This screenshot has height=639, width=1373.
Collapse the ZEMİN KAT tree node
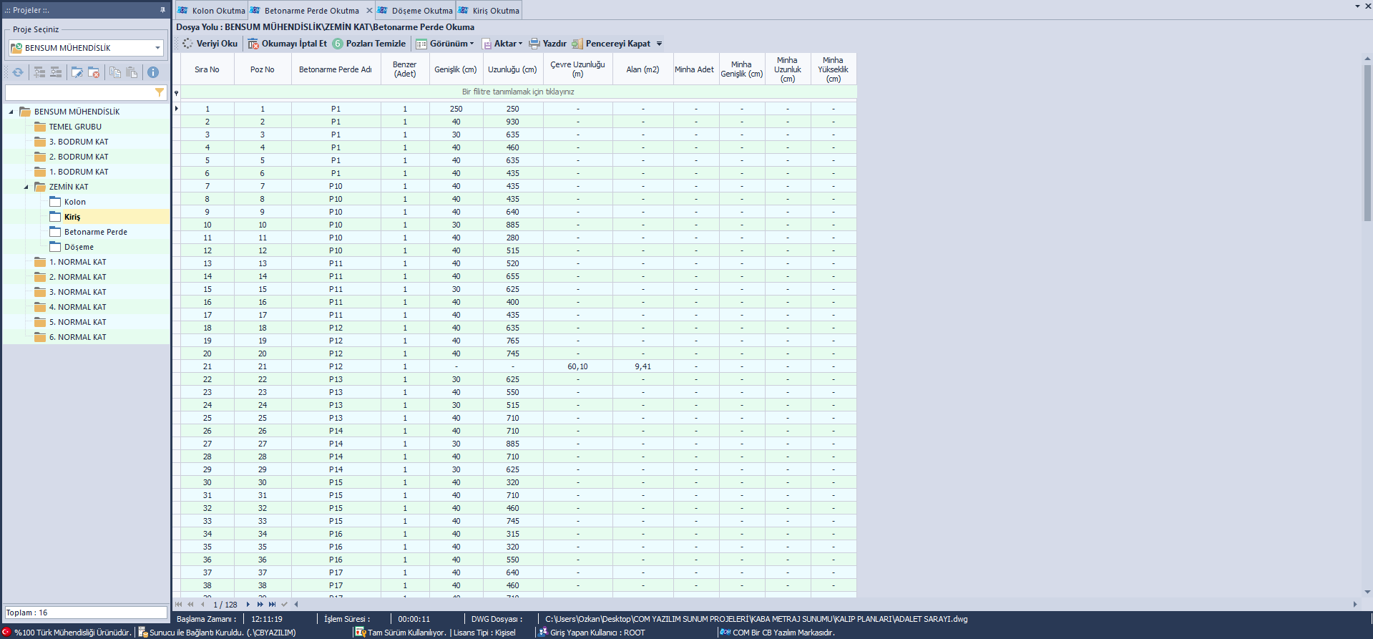pos(26,187)
